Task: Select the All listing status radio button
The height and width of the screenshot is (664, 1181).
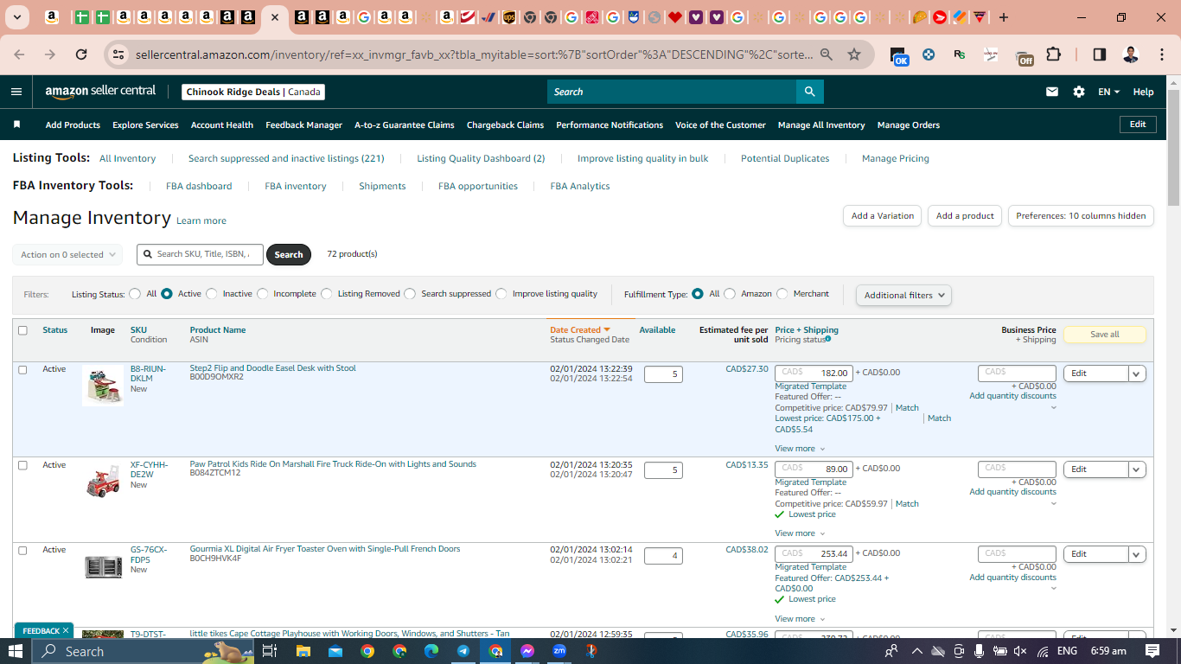Action: [x=135, y=294]
